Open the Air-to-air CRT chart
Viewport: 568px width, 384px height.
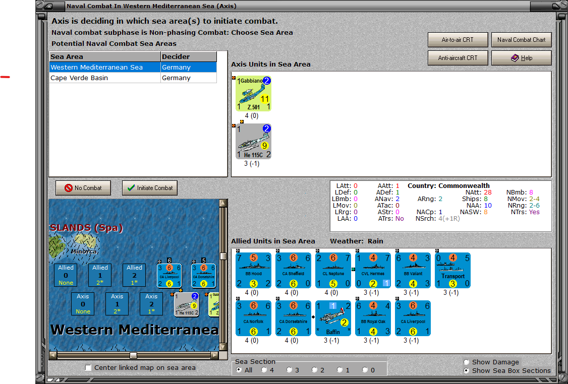pyautogui.click(x=458, y=40)
